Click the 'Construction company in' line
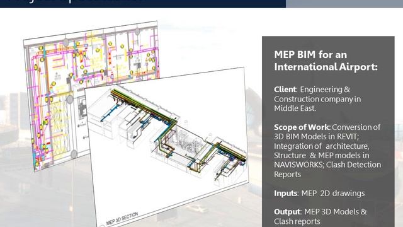 coord(317,99)
